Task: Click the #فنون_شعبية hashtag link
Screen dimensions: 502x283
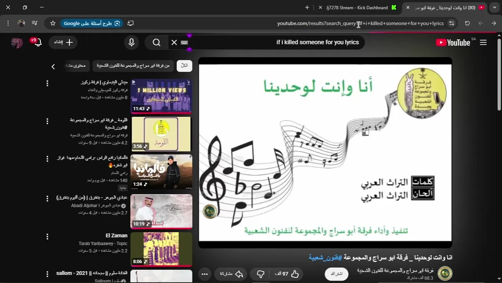Action: 325,257
